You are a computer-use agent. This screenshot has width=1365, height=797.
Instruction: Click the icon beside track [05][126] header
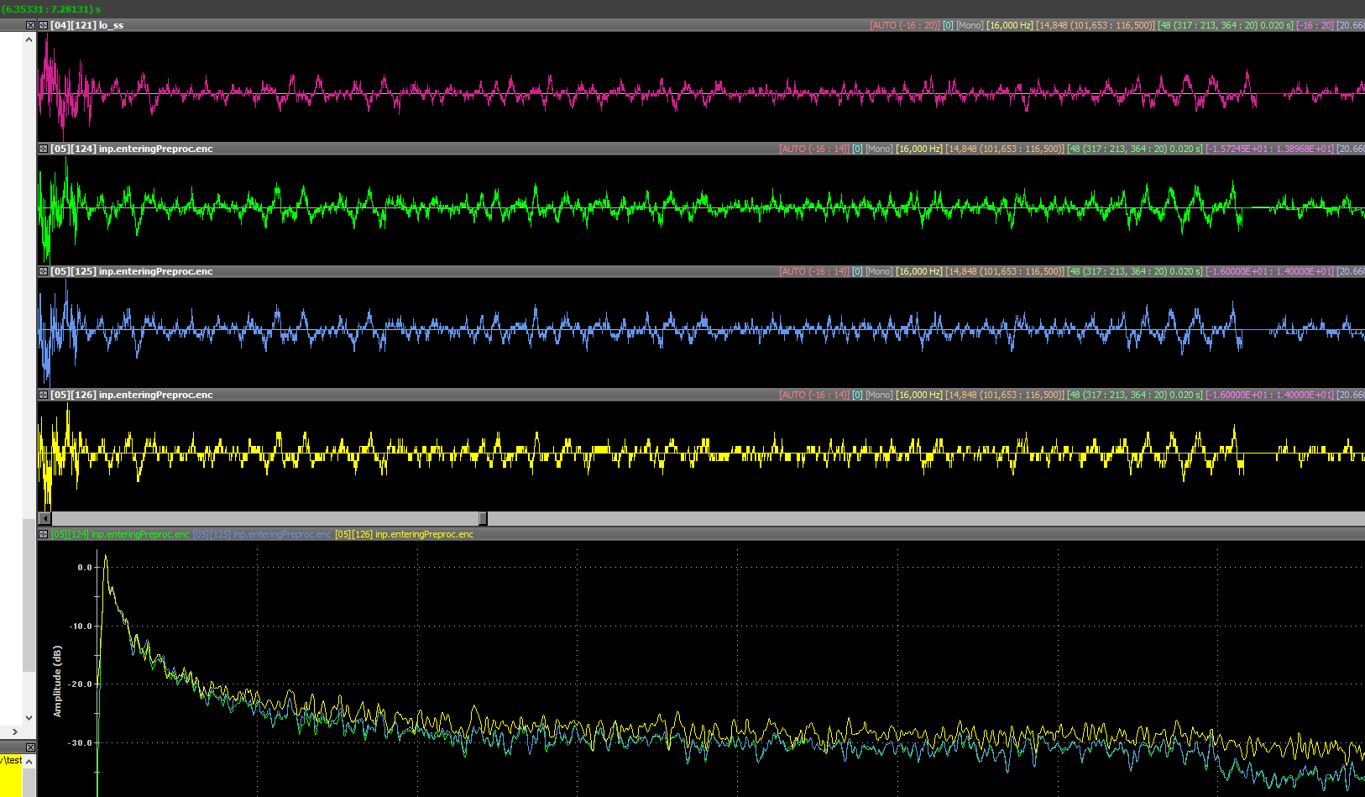pos(43,395)
